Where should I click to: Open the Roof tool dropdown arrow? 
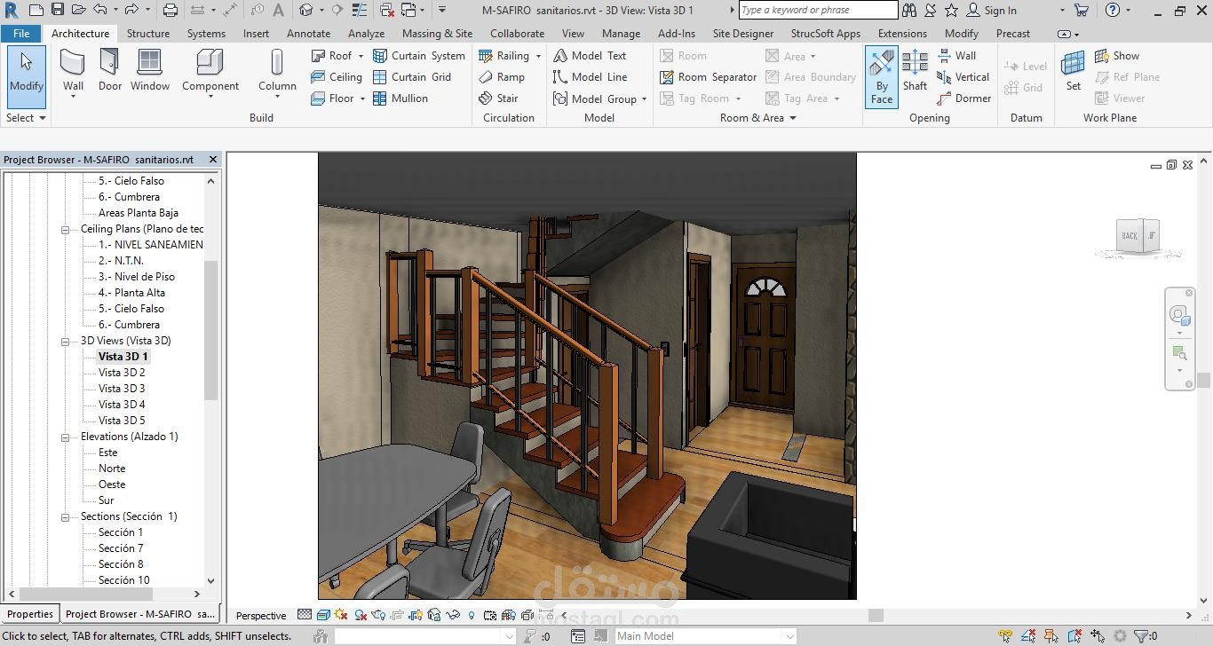362,56
